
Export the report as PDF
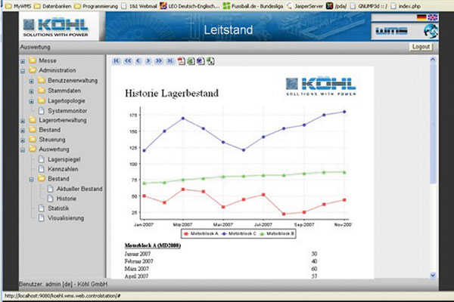pyautogui.click(x=181, y=61)
